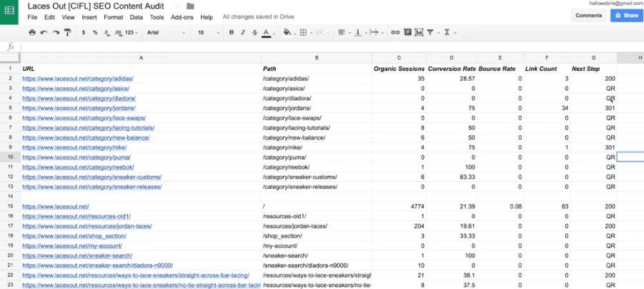This screenshot has width=644, height=289.
Task: Redo the last action
Action: tap(56, 32)
